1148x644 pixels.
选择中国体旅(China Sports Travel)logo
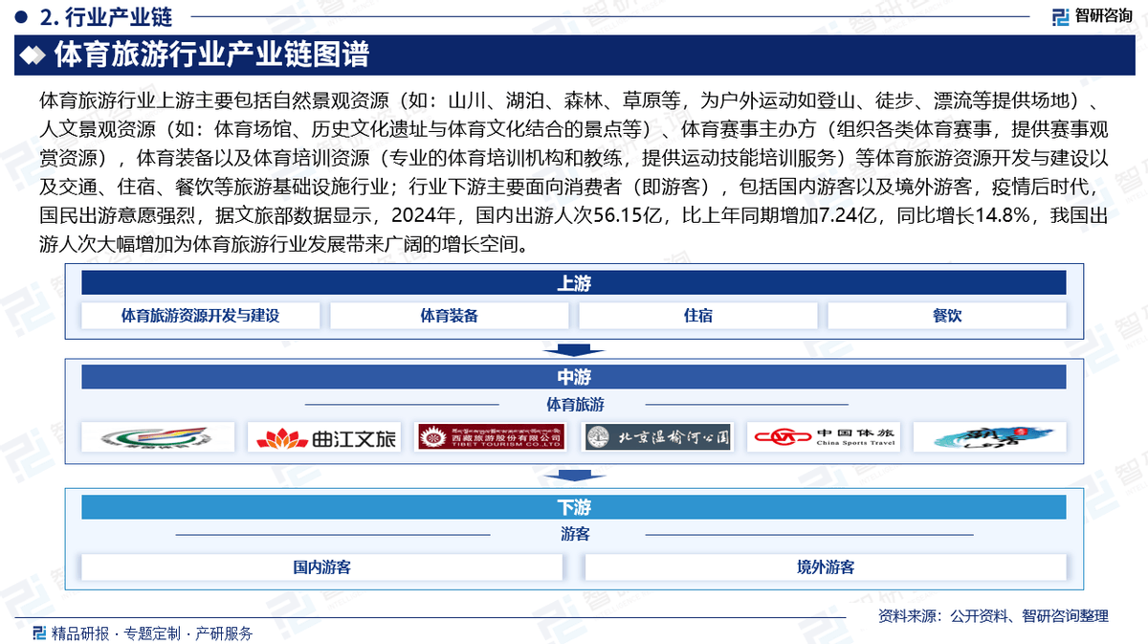pos(824,436)
